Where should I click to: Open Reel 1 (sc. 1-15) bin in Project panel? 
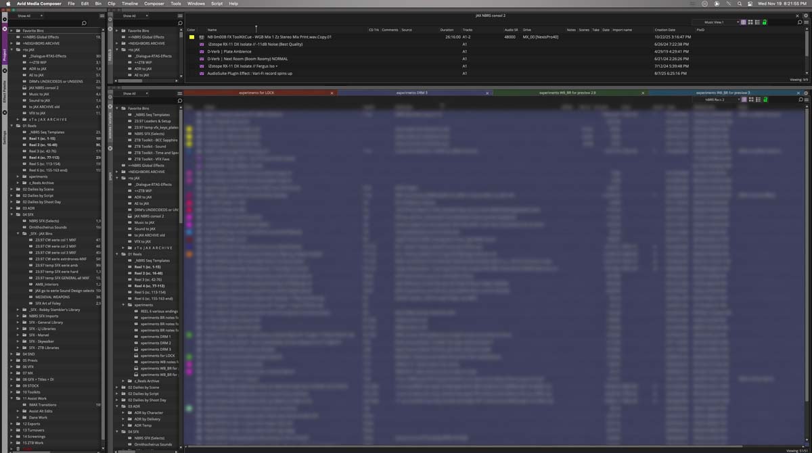coord(42,139)
